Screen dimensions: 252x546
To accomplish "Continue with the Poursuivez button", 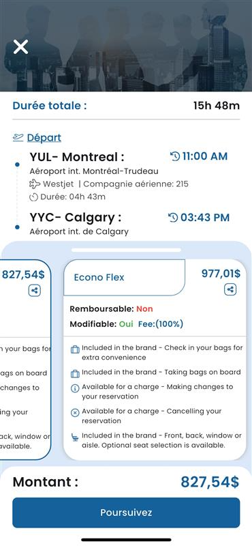I will [x=126, y=513].
